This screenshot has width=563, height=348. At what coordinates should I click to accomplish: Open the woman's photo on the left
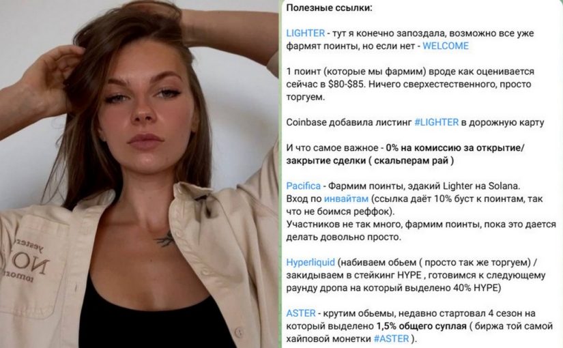click(x=139, y=174)
